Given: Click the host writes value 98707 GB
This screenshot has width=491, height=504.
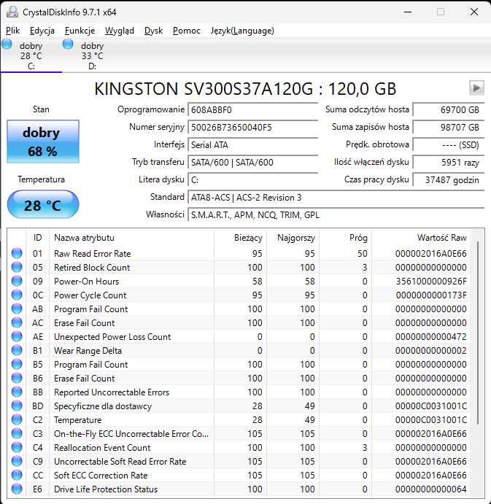Looking at the screenshot, I should coord(448,128).
